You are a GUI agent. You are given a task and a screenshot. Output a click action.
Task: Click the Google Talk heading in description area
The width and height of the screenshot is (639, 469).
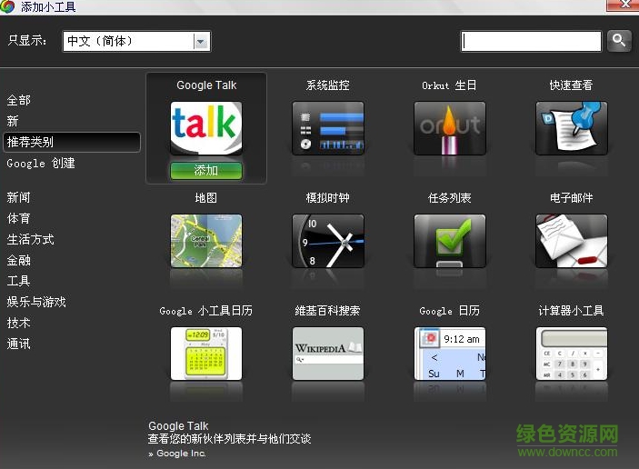pos(178,426)
